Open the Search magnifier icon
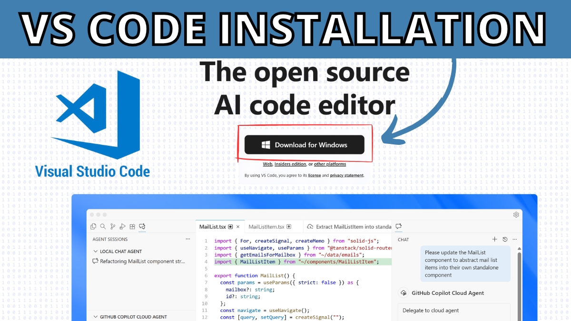Screen dimensions: 571x321 [x=103, y=227]
